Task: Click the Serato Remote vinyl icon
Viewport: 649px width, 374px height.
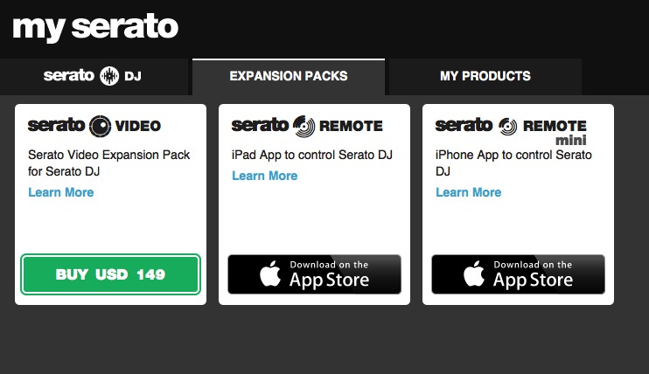Action: click(304, 126)
